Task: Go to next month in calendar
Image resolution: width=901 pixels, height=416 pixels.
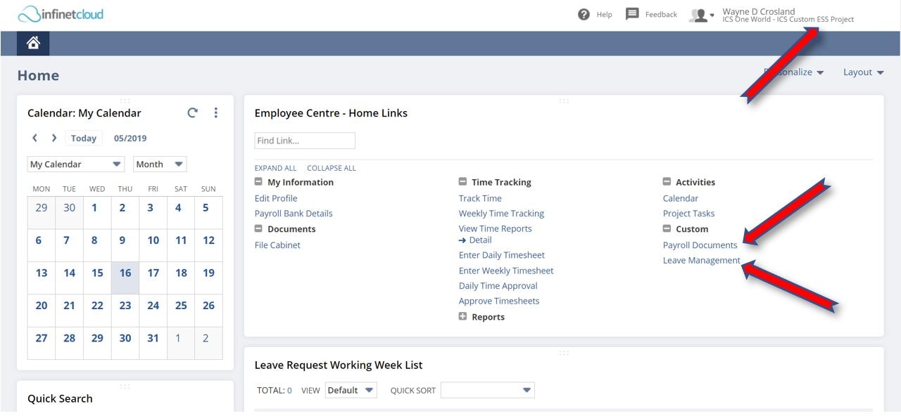Action: click(x=54, y=138)
